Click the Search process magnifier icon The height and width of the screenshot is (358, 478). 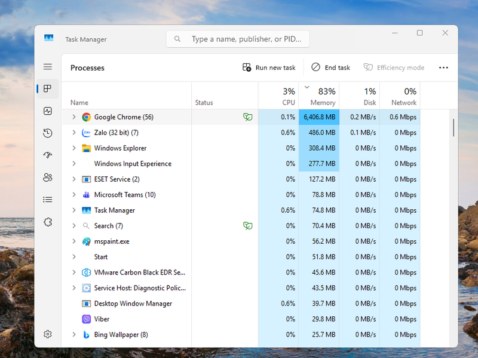[86, 226]
